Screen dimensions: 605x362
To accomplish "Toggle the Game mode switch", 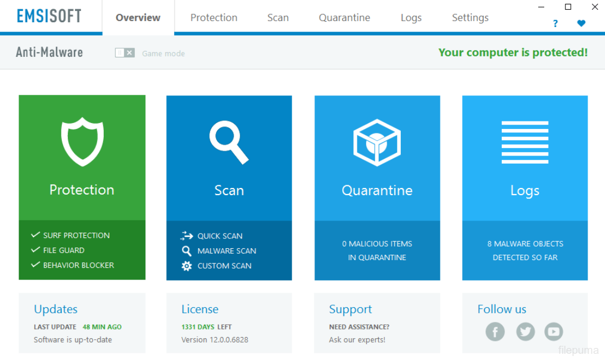I will pyautogui.click(x=124, y=53).
